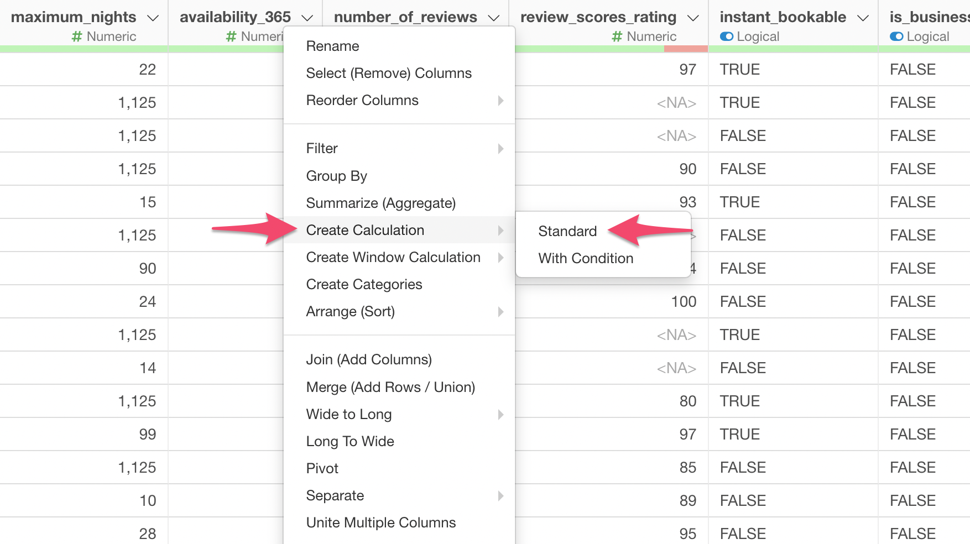Open the availability_365 column header dropdown
The image size is (970, 544).
tap(308, 17)
